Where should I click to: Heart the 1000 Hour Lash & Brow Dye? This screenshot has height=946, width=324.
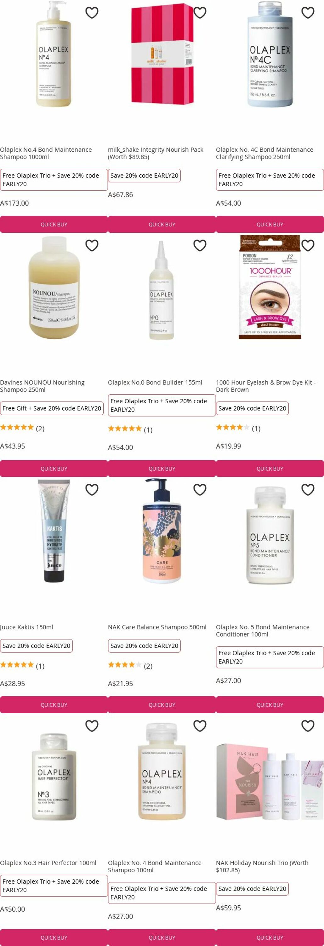coord(308,245)
